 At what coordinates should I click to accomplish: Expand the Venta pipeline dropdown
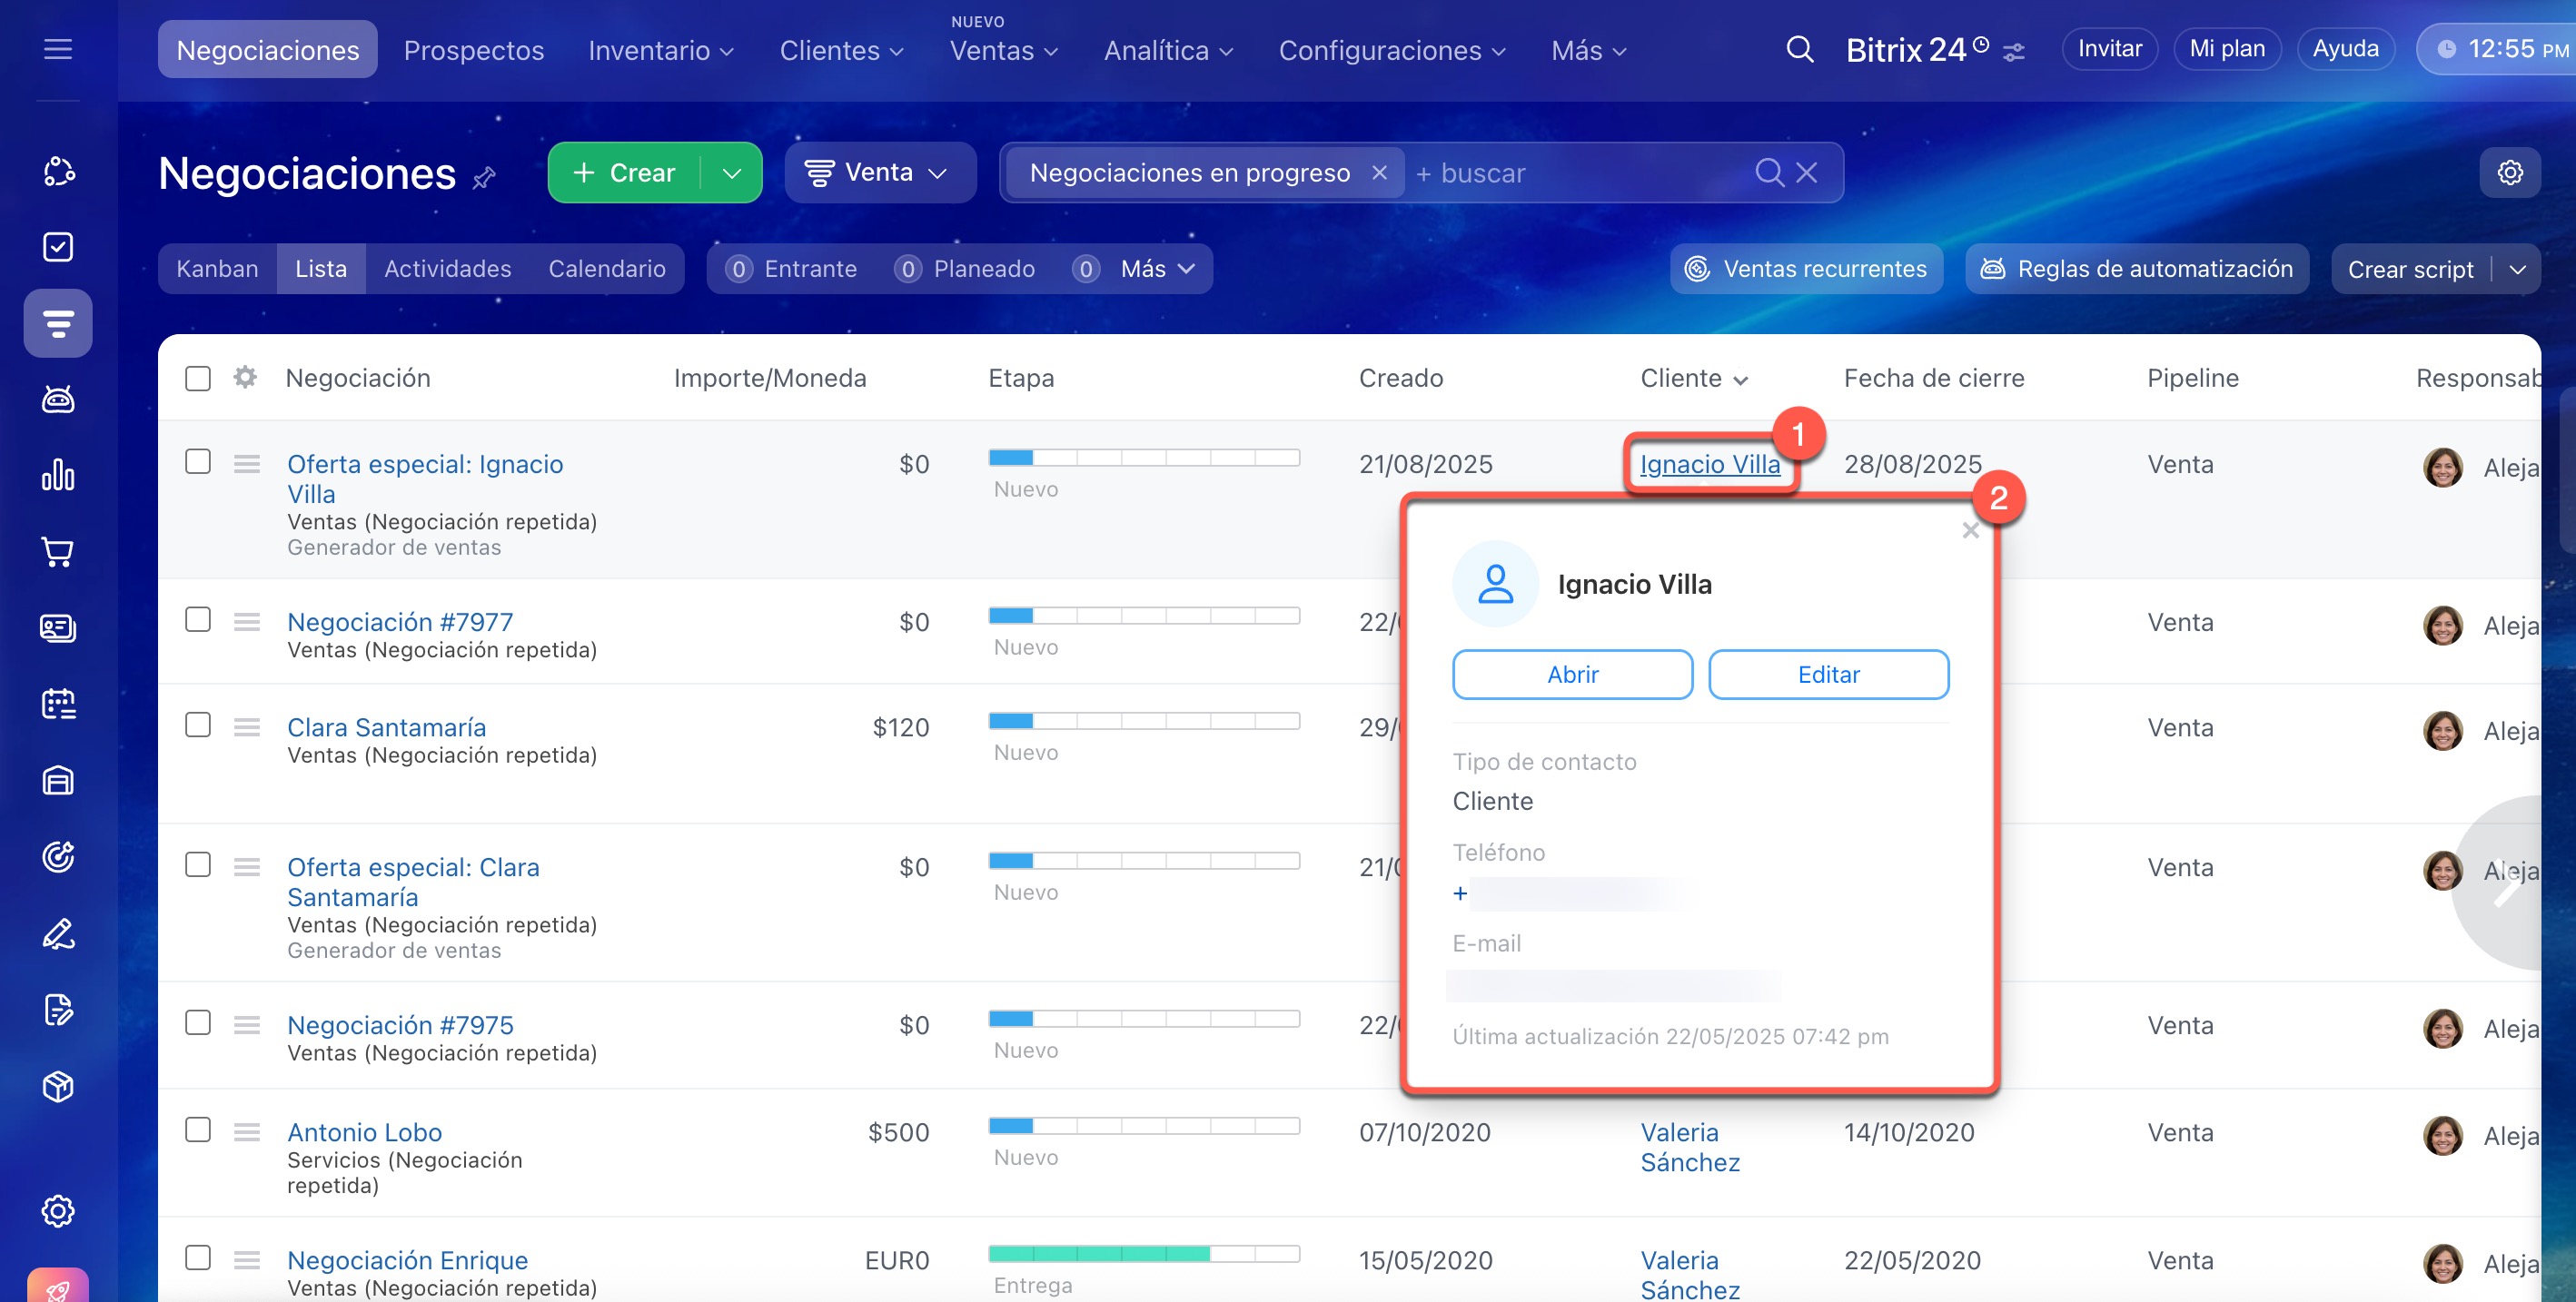point(879,173)
